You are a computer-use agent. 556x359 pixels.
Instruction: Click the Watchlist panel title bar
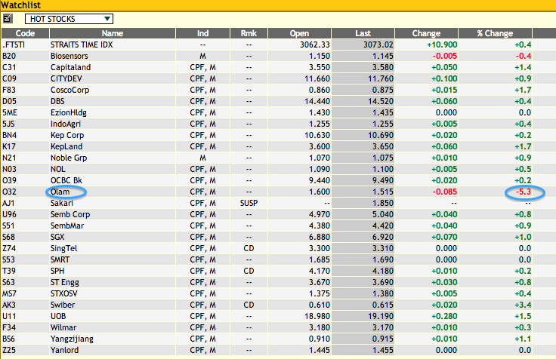(277, 5)
